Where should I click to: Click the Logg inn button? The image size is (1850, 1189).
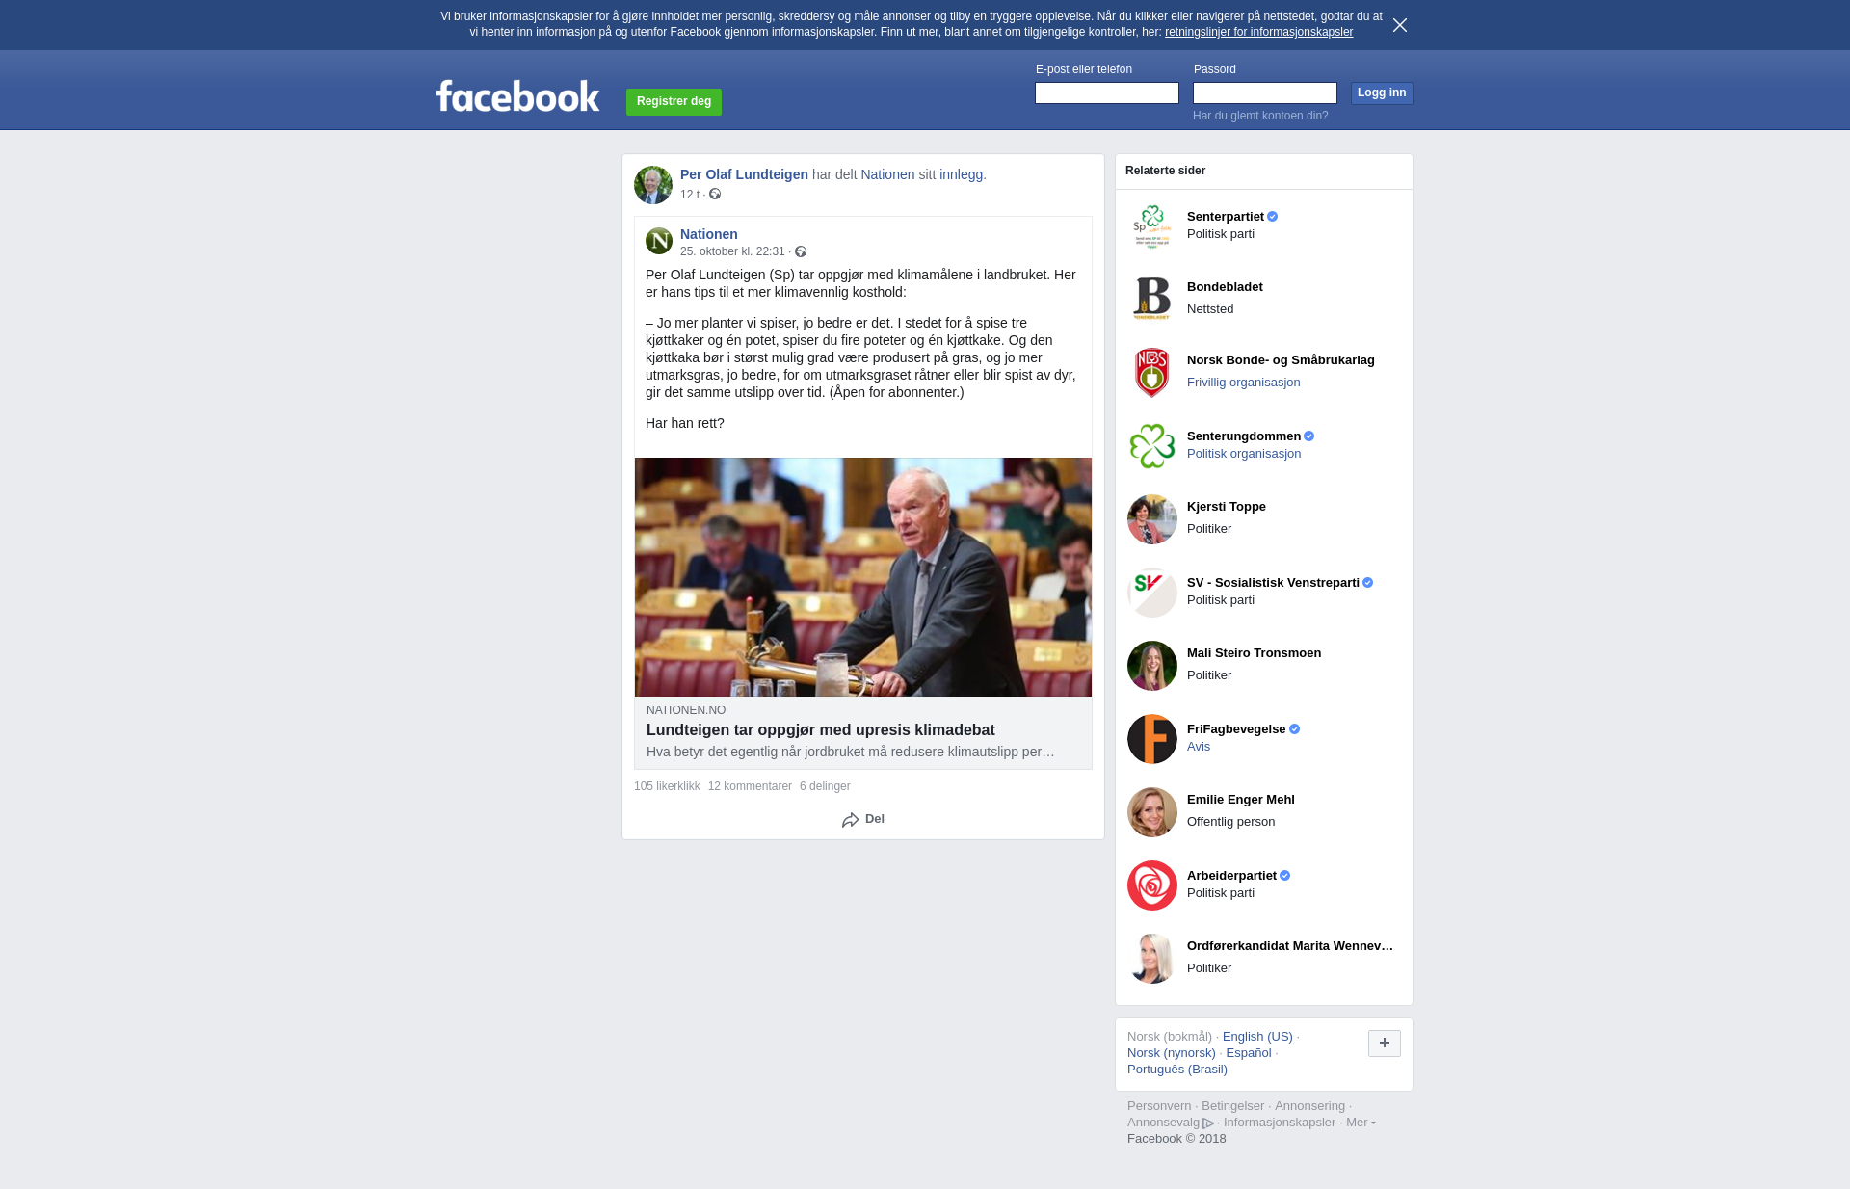pos(1382,93)
